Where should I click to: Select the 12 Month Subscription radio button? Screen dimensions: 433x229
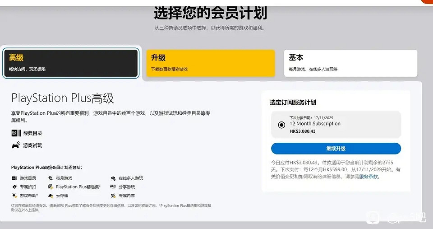click(281, 125)
